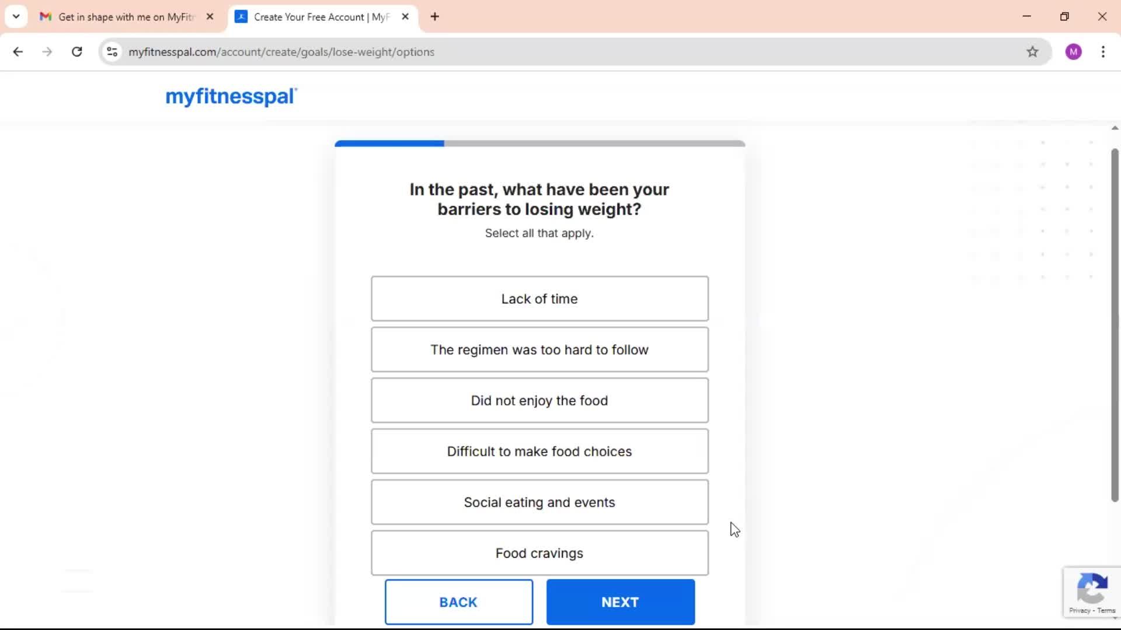
Task: Click the myfitnesspal.com address bar URL
Action: 281,52
